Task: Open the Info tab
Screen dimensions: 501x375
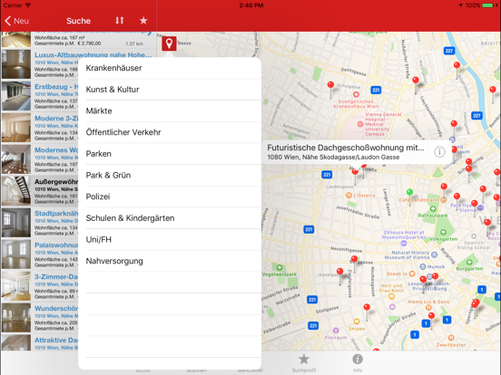Action: pos(358,363)
